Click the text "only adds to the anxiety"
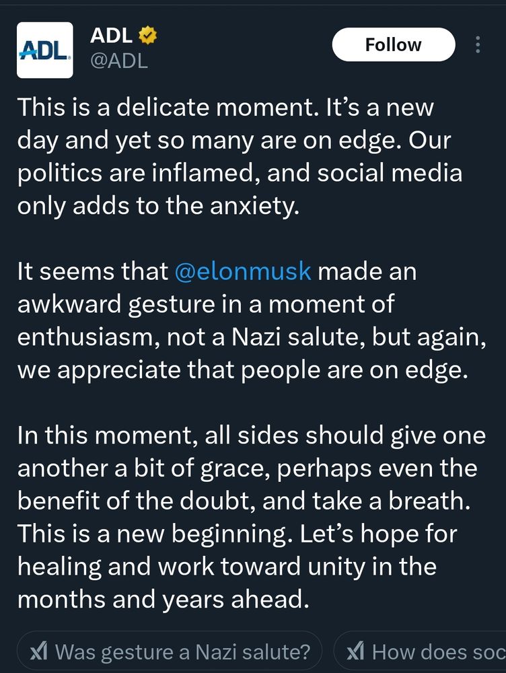 157,205
